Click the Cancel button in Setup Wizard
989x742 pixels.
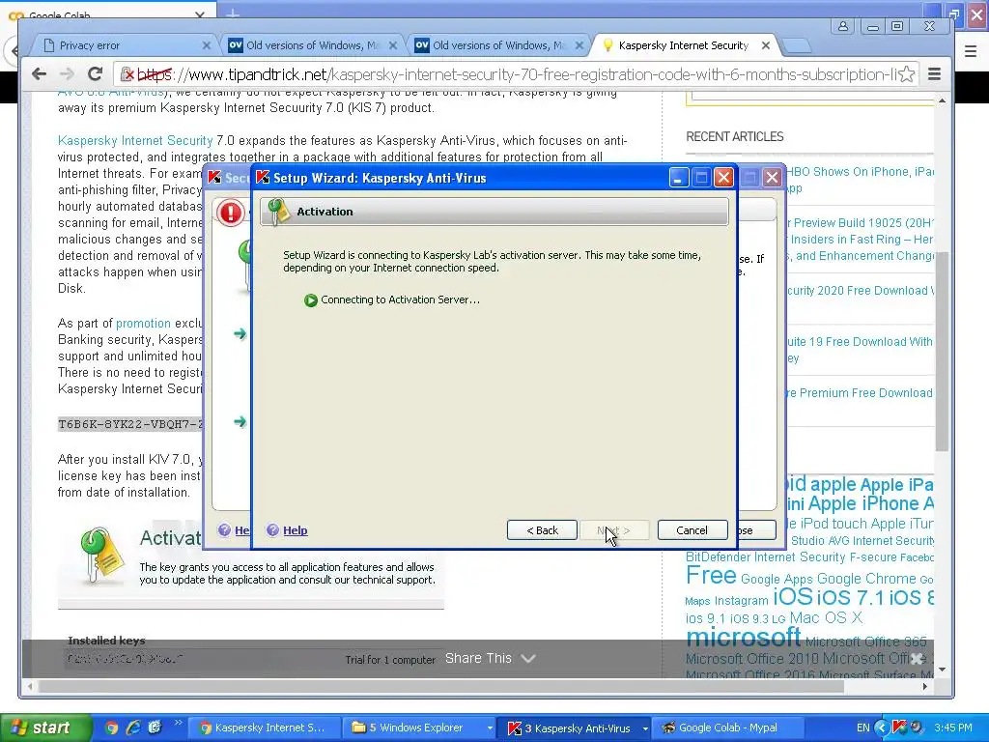pyautogui.click(x=692, y=530)
